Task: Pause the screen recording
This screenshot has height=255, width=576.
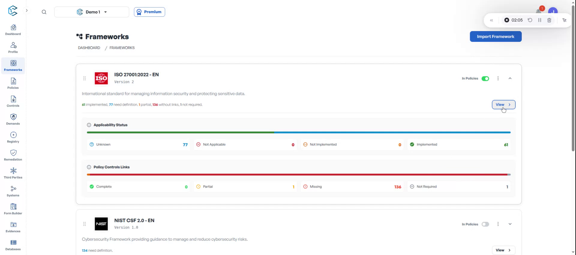Action: point(540,20)
